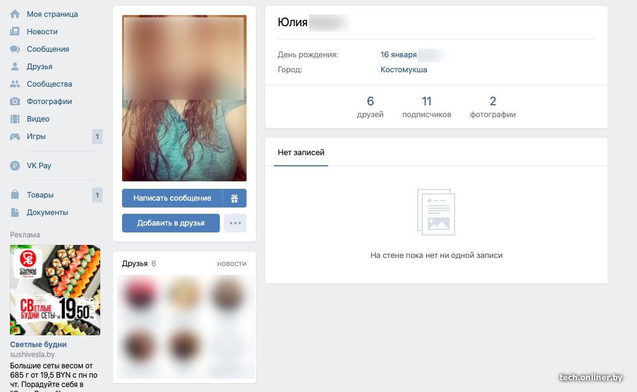The width and height of the screenshot is (637, 392).
Task: Open the Костомукша city link
Action: tap(403, 70)
